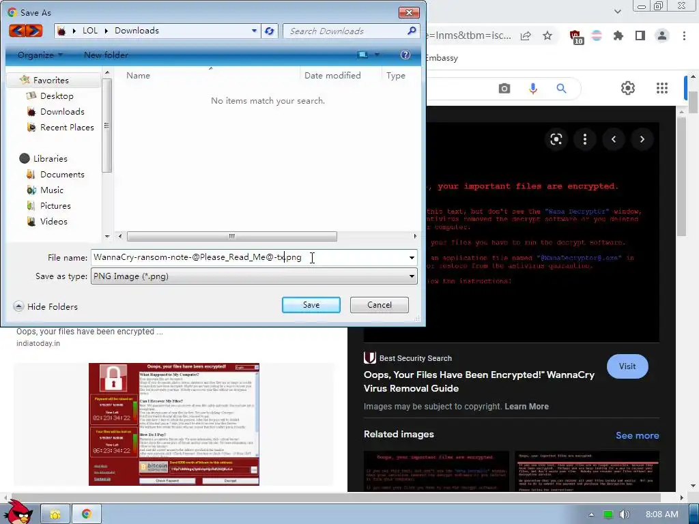
Task: Click Downloads in the dialog breadcrumb
Action: pos(137,31)
